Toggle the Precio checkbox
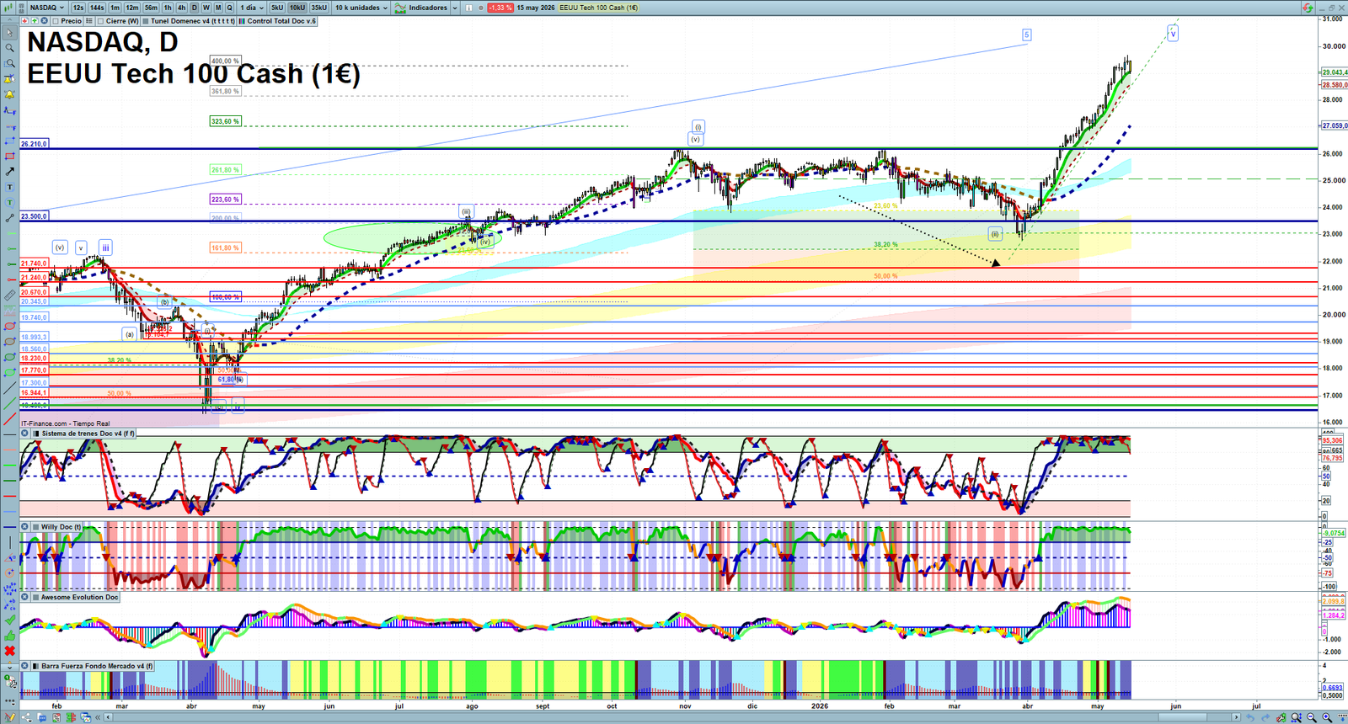Image resolution: width=1348 pixels, height=724 pixels. click(56, 21)
